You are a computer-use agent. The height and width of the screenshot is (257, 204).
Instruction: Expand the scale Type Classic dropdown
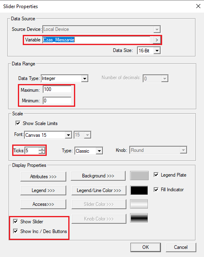click(x=99, y=151)
